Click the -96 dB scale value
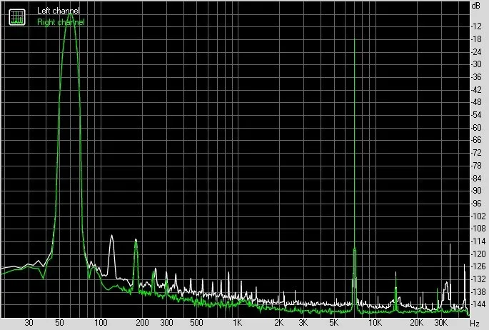The height and width of the screenshot is (330, 489). pyautogui.click(x=476, y=204)
